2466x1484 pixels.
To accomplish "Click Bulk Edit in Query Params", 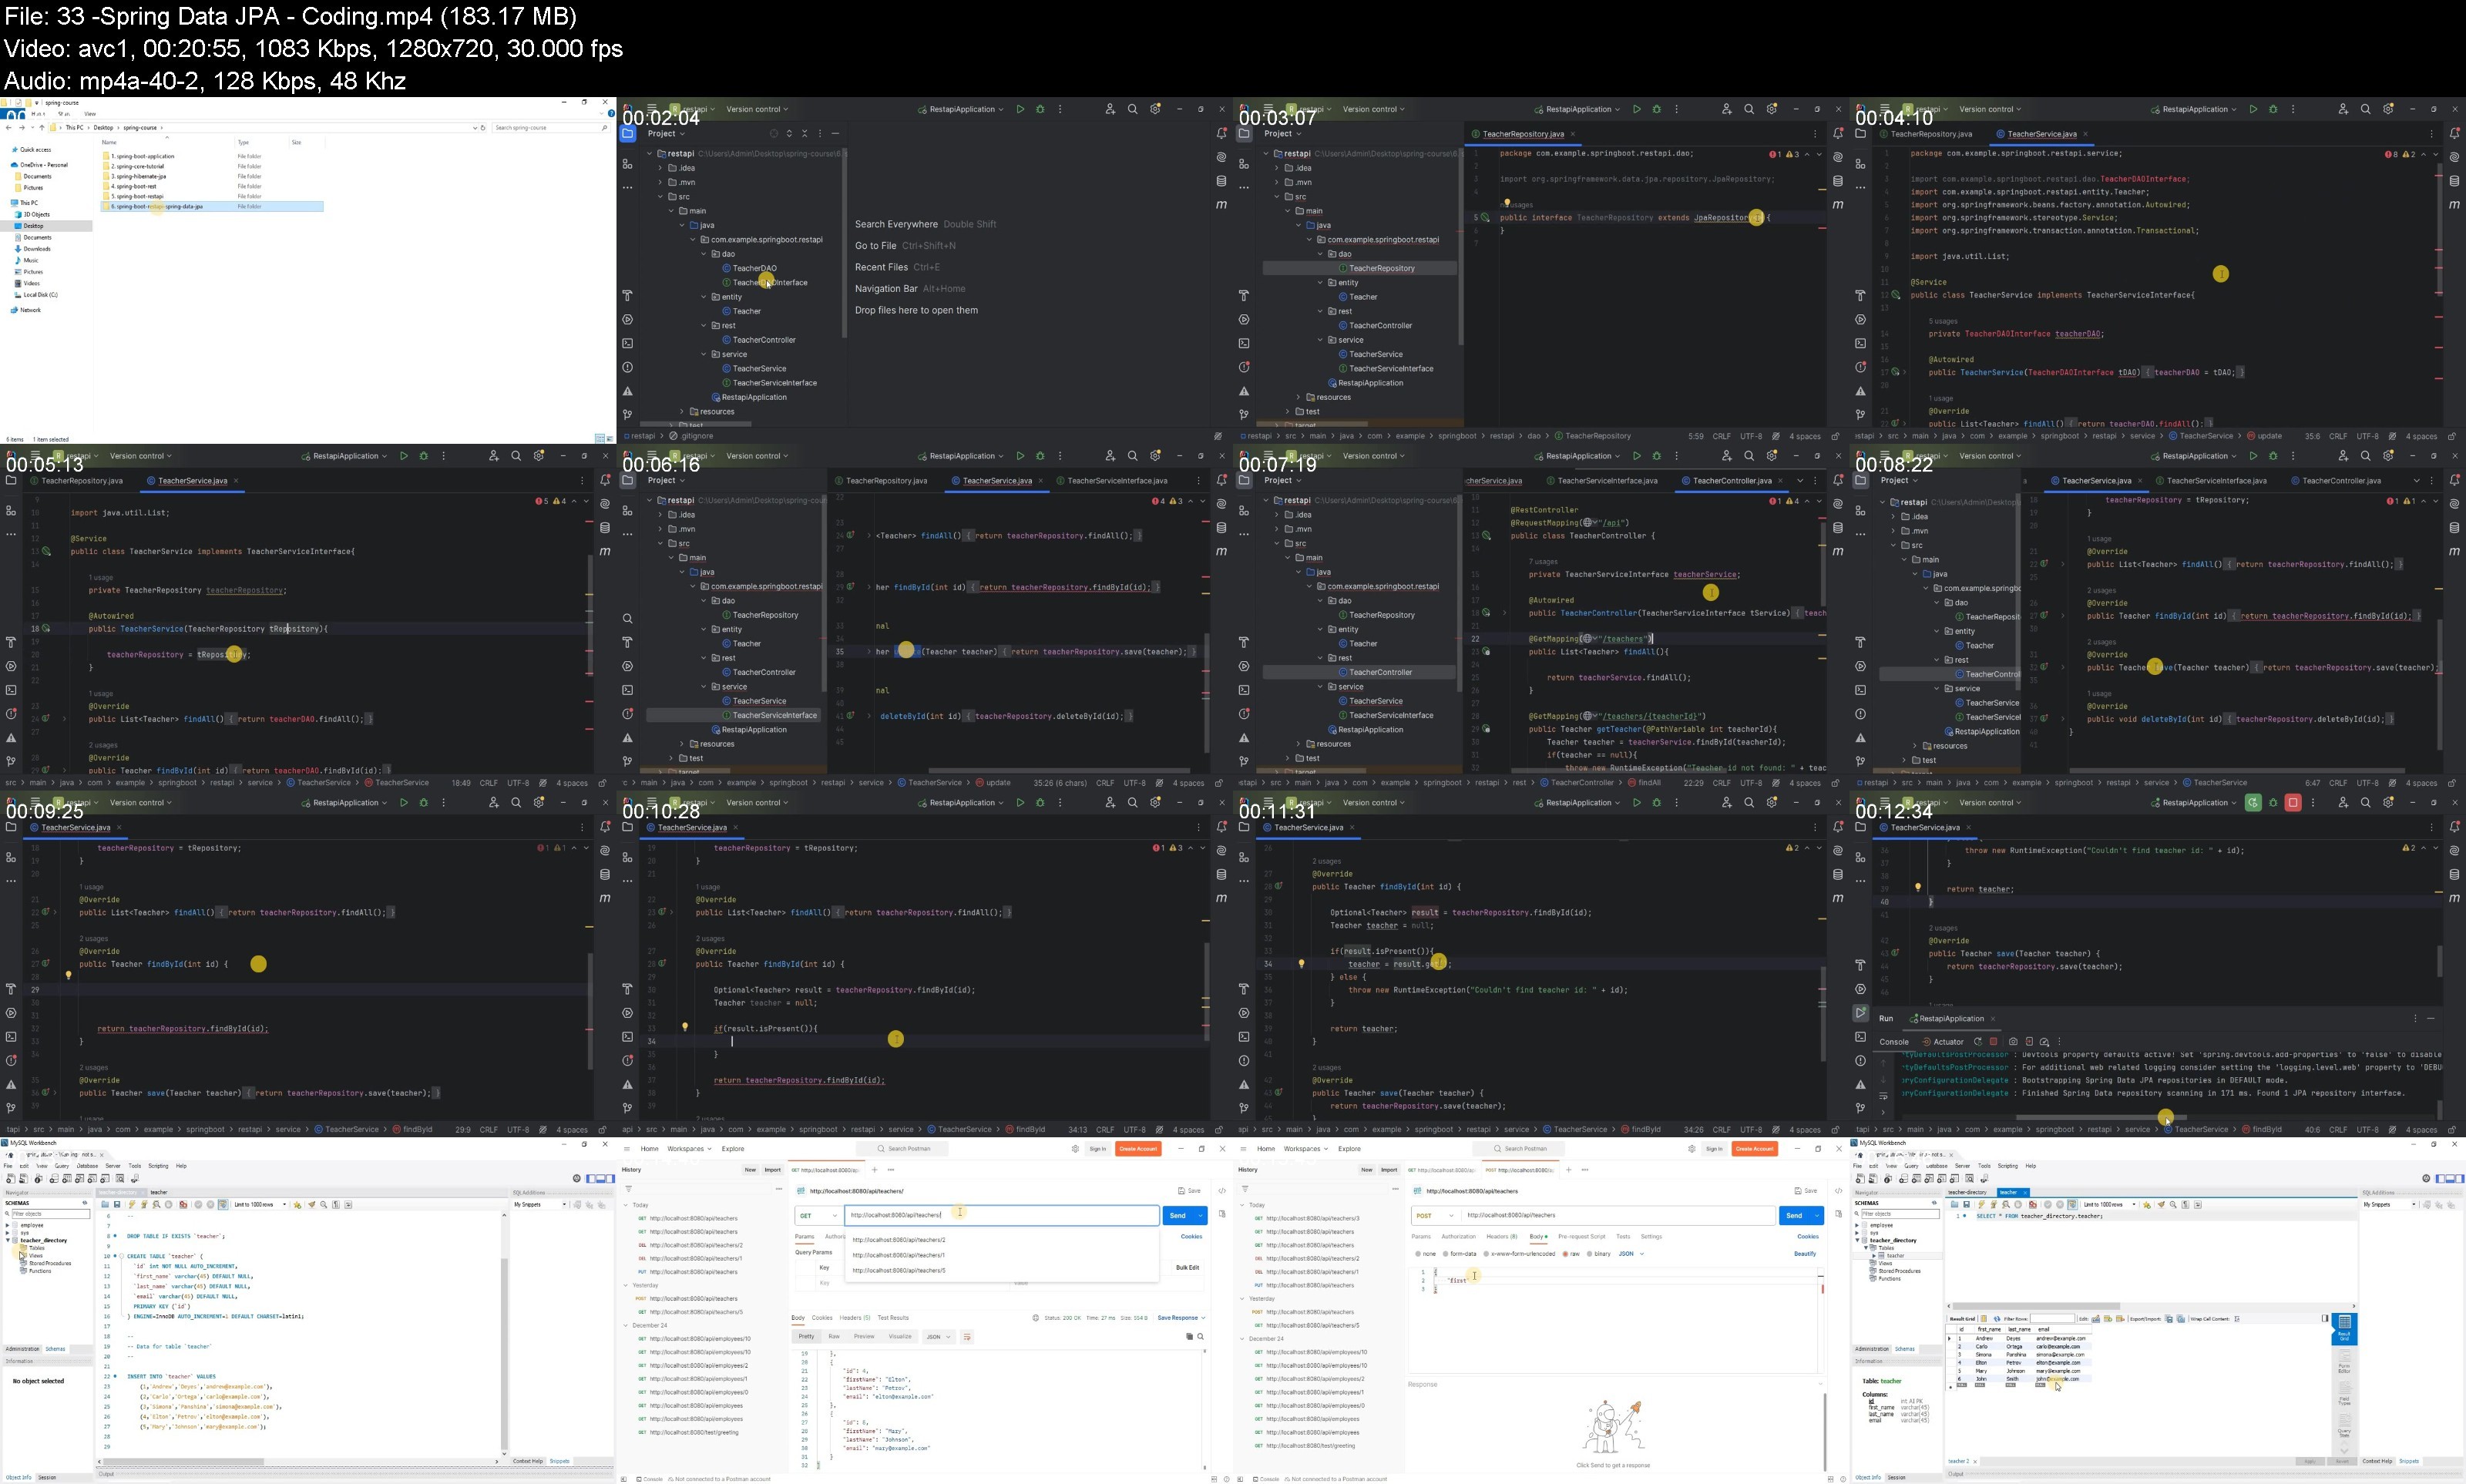I will point(1187,1268).
